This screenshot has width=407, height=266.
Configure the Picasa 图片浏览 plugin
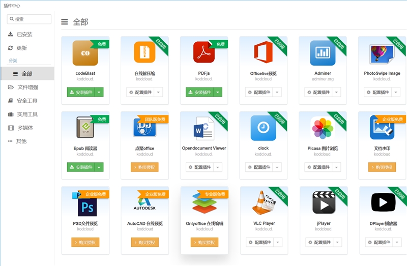318,167
